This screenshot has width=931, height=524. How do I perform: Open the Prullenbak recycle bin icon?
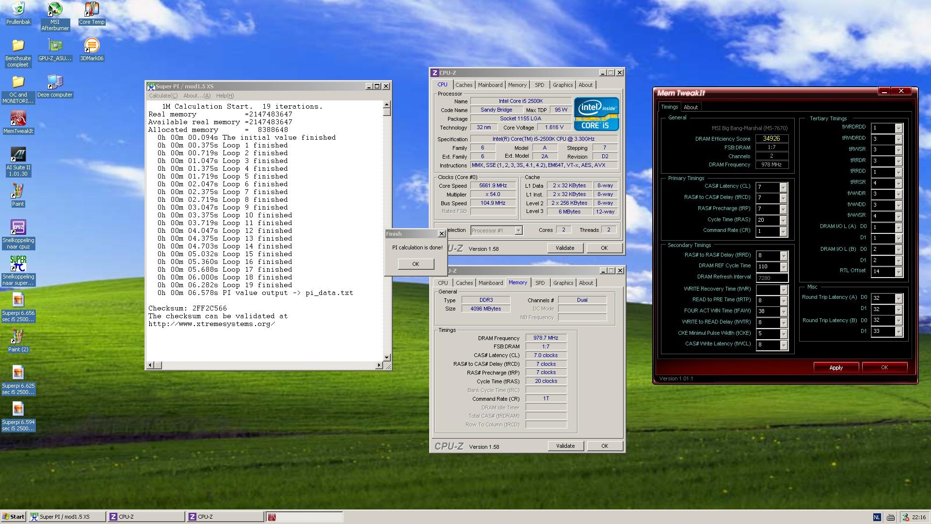point(18,14)
